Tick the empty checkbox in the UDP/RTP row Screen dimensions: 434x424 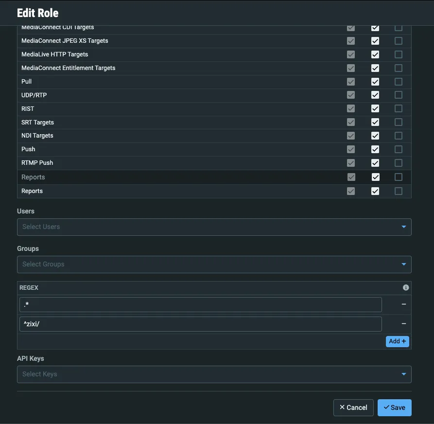click(x=399, y=95)
